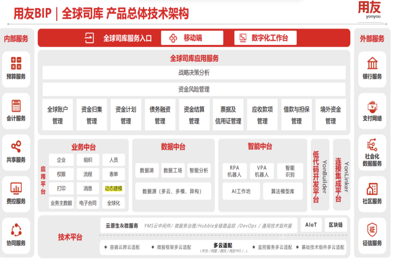Select the 境外资金管理 box
This screenshot has width=393, height=265.
click(x=331, y=115)
